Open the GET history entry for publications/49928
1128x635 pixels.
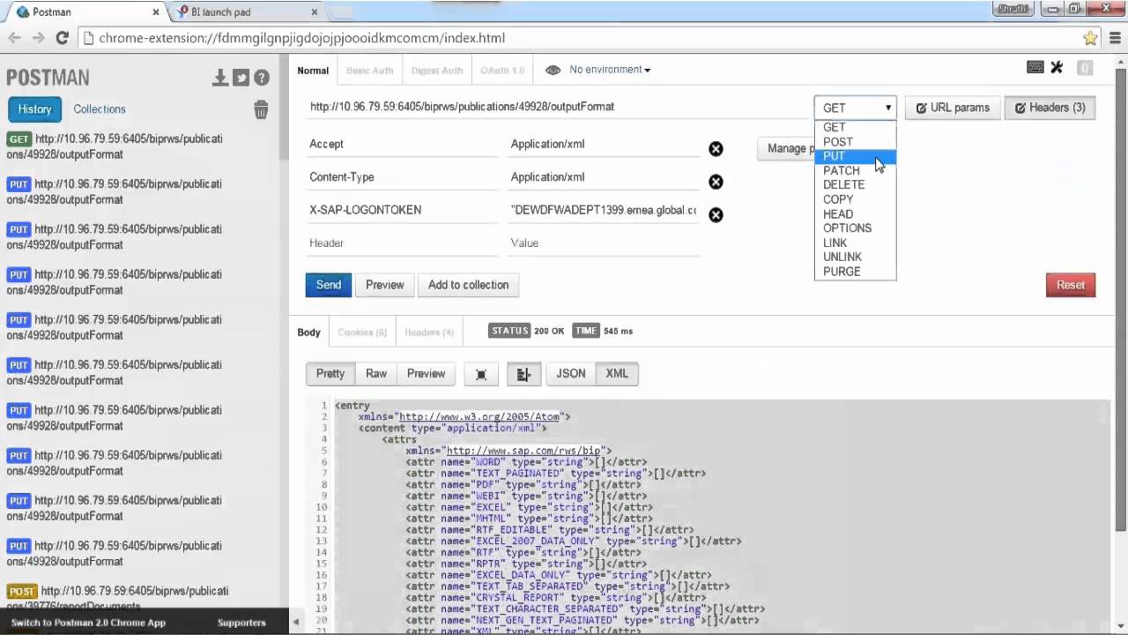tap(115, 146)
